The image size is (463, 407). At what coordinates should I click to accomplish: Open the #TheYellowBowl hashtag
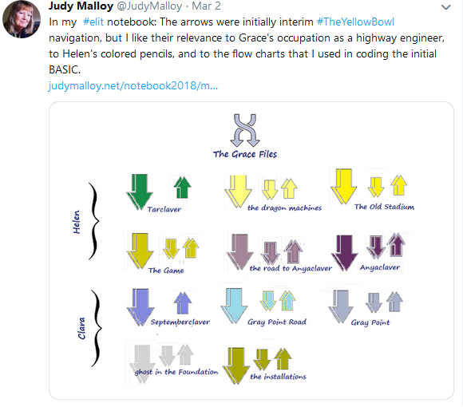[x=355, y=22]
